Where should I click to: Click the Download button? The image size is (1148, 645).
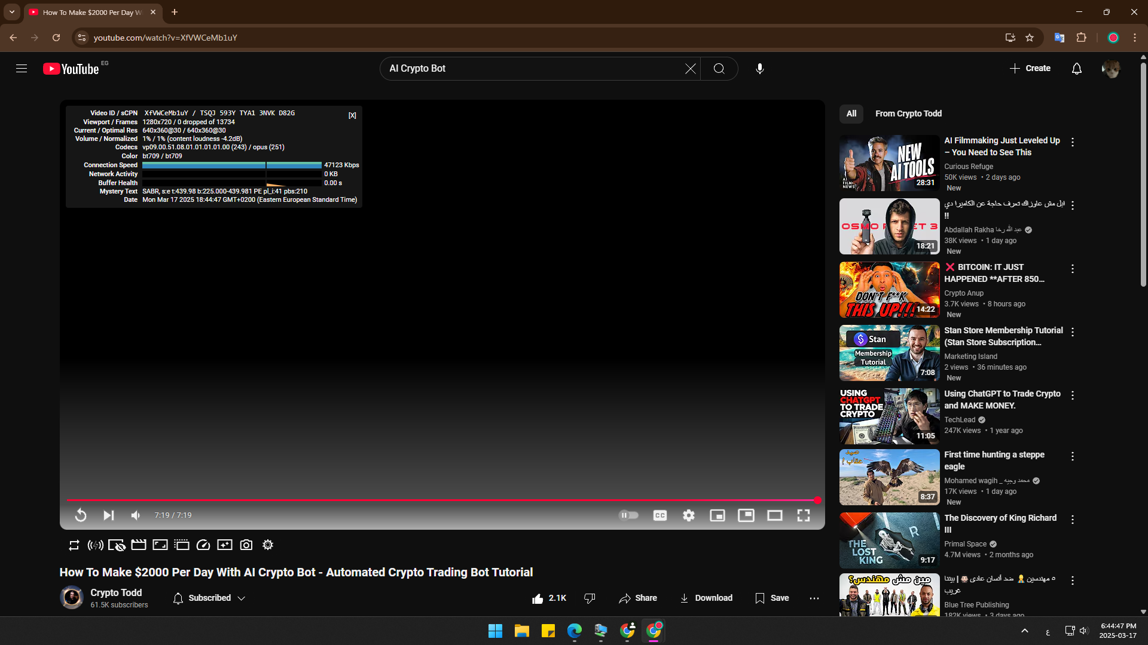point(706,598)
